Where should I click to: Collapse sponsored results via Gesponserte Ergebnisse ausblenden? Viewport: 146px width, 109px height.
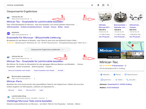[x=47, y=50]
